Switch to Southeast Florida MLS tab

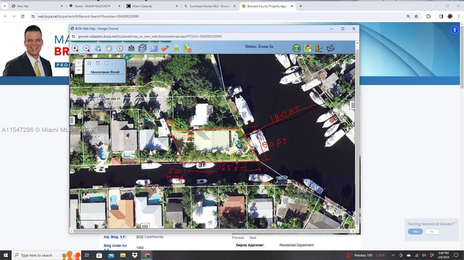point(210,6)
